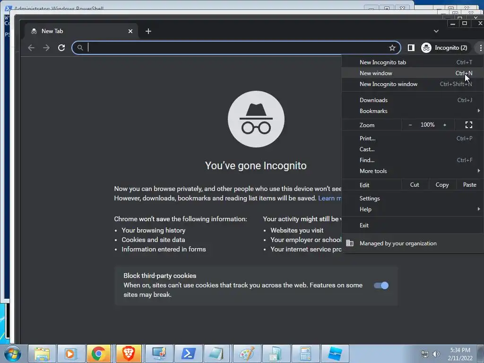Choose New window from menu
The height and width of the screenshot is (363, 484).
coord(413,73)
